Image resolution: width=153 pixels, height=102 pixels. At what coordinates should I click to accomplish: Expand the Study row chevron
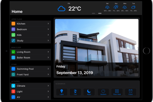pos(48,41)
